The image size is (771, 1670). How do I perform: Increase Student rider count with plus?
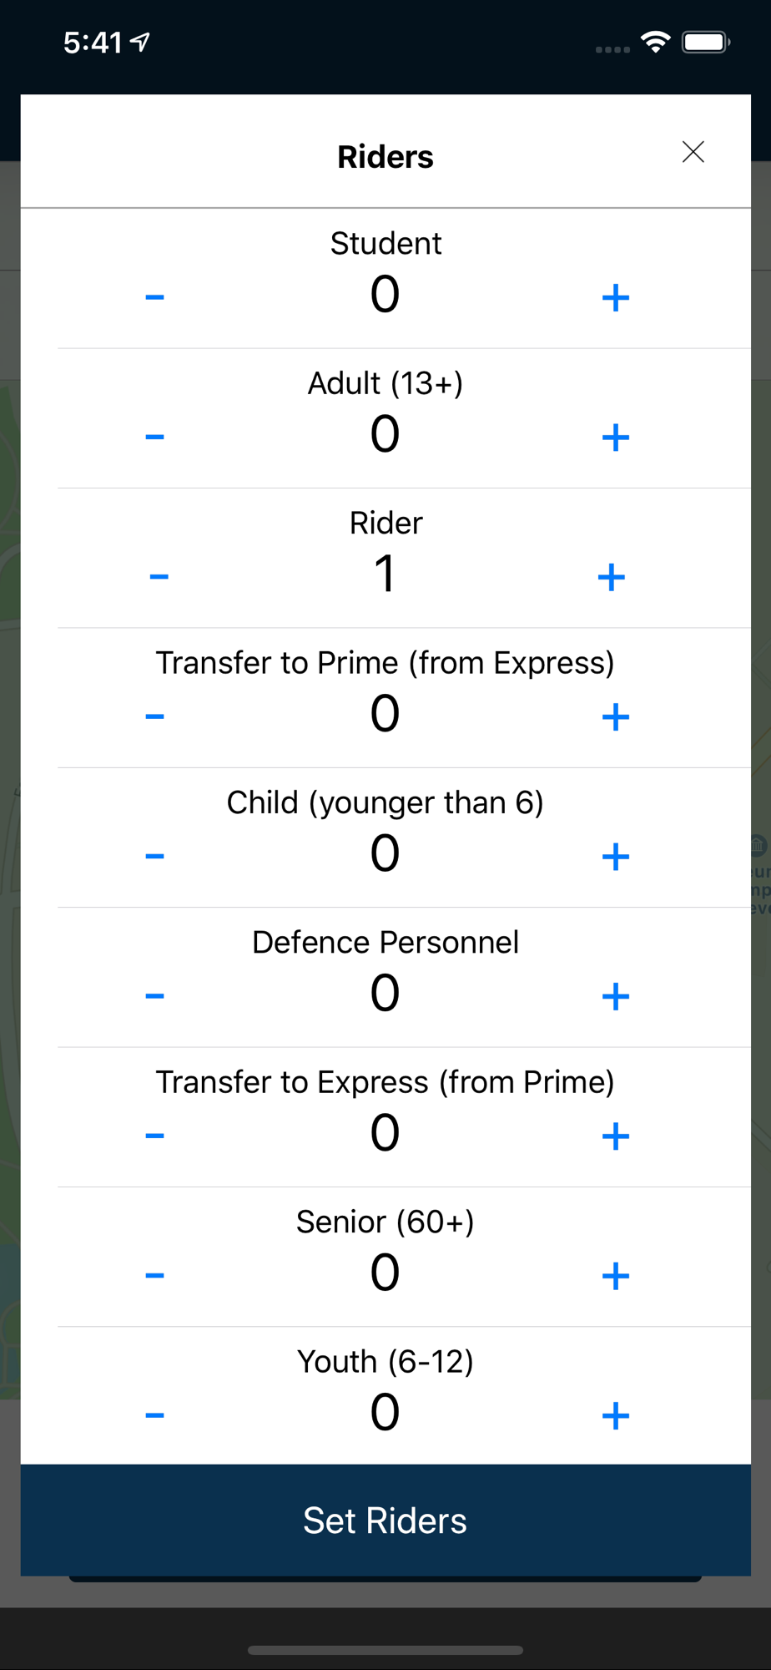point(615,297)
